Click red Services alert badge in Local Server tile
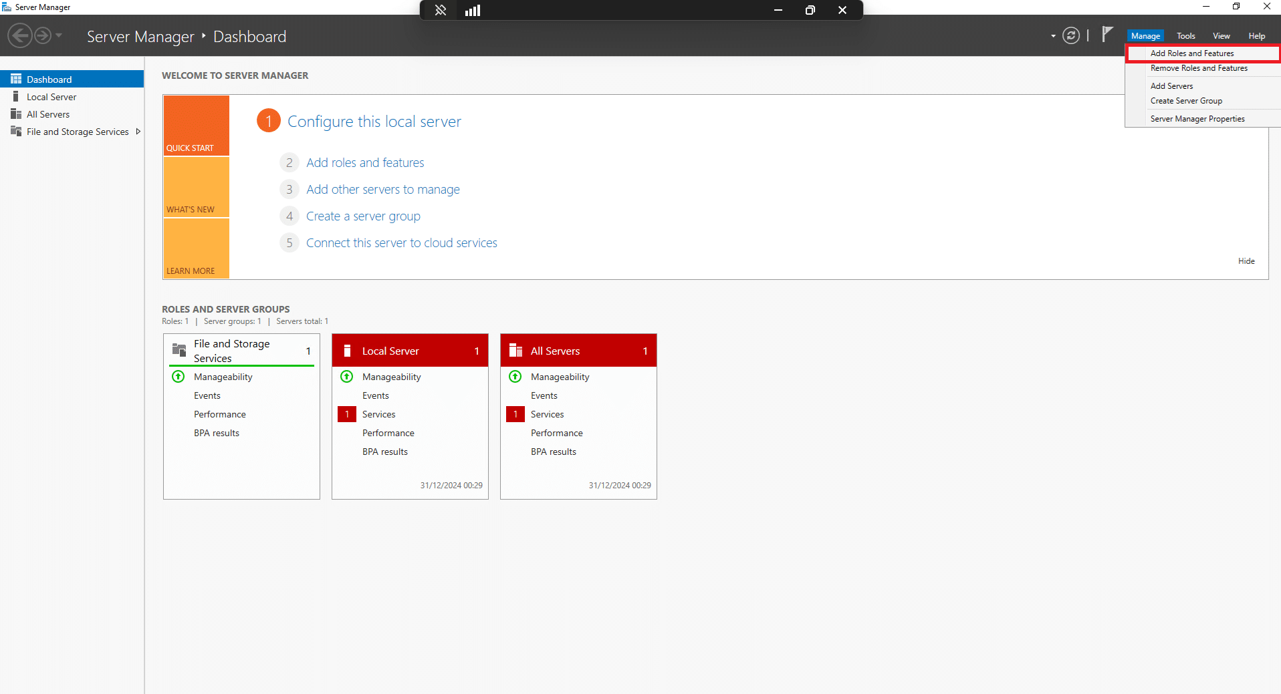1281x694 pixels. pos(347,414)
